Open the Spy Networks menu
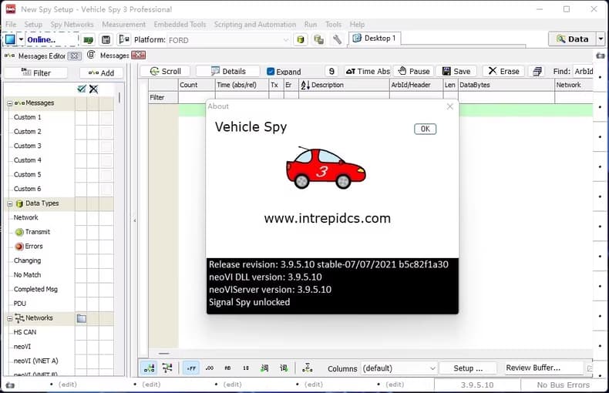609x393 pixels. 72,25
